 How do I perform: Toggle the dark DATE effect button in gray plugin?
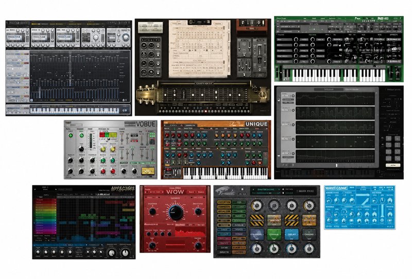click(x=224, y=248)
